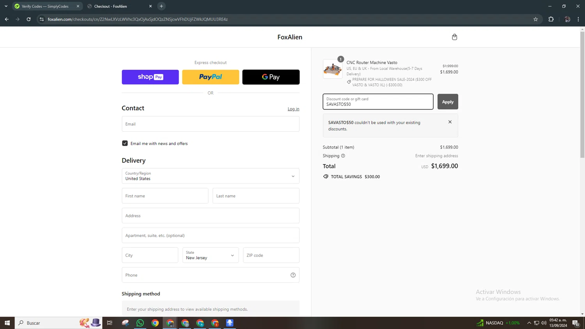This screenshot has width=585, height=329.
Task: Click the browser address bar URL
Action: (x=138, y=19)
